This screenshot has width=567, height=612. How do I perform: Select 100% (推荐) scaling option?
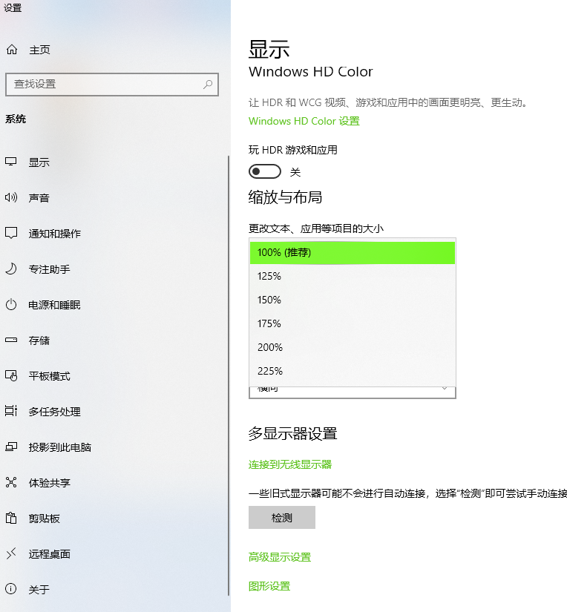click(353, 252)
